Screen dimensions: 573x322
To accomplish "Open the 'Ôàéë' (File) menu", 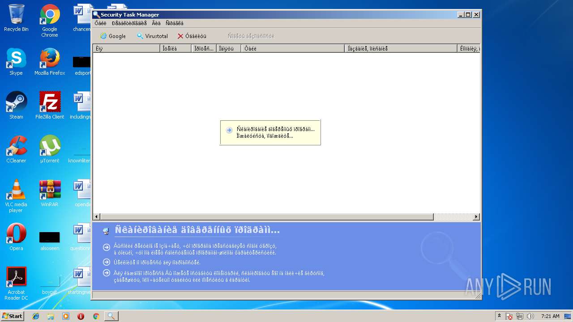I will point(100,23).
